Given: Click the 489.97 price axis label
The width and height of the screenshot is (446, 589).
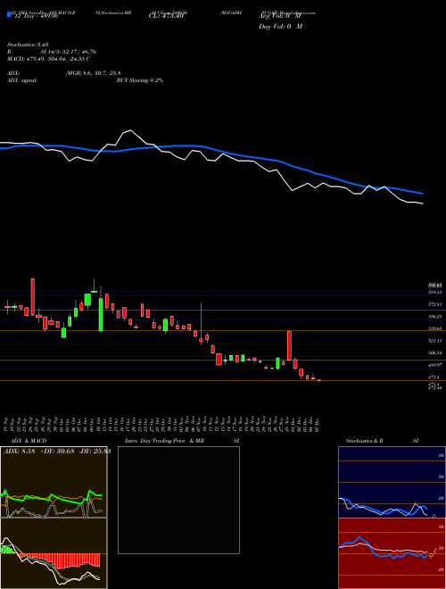Looking at the screenshot, I should (x=435, y=365).
